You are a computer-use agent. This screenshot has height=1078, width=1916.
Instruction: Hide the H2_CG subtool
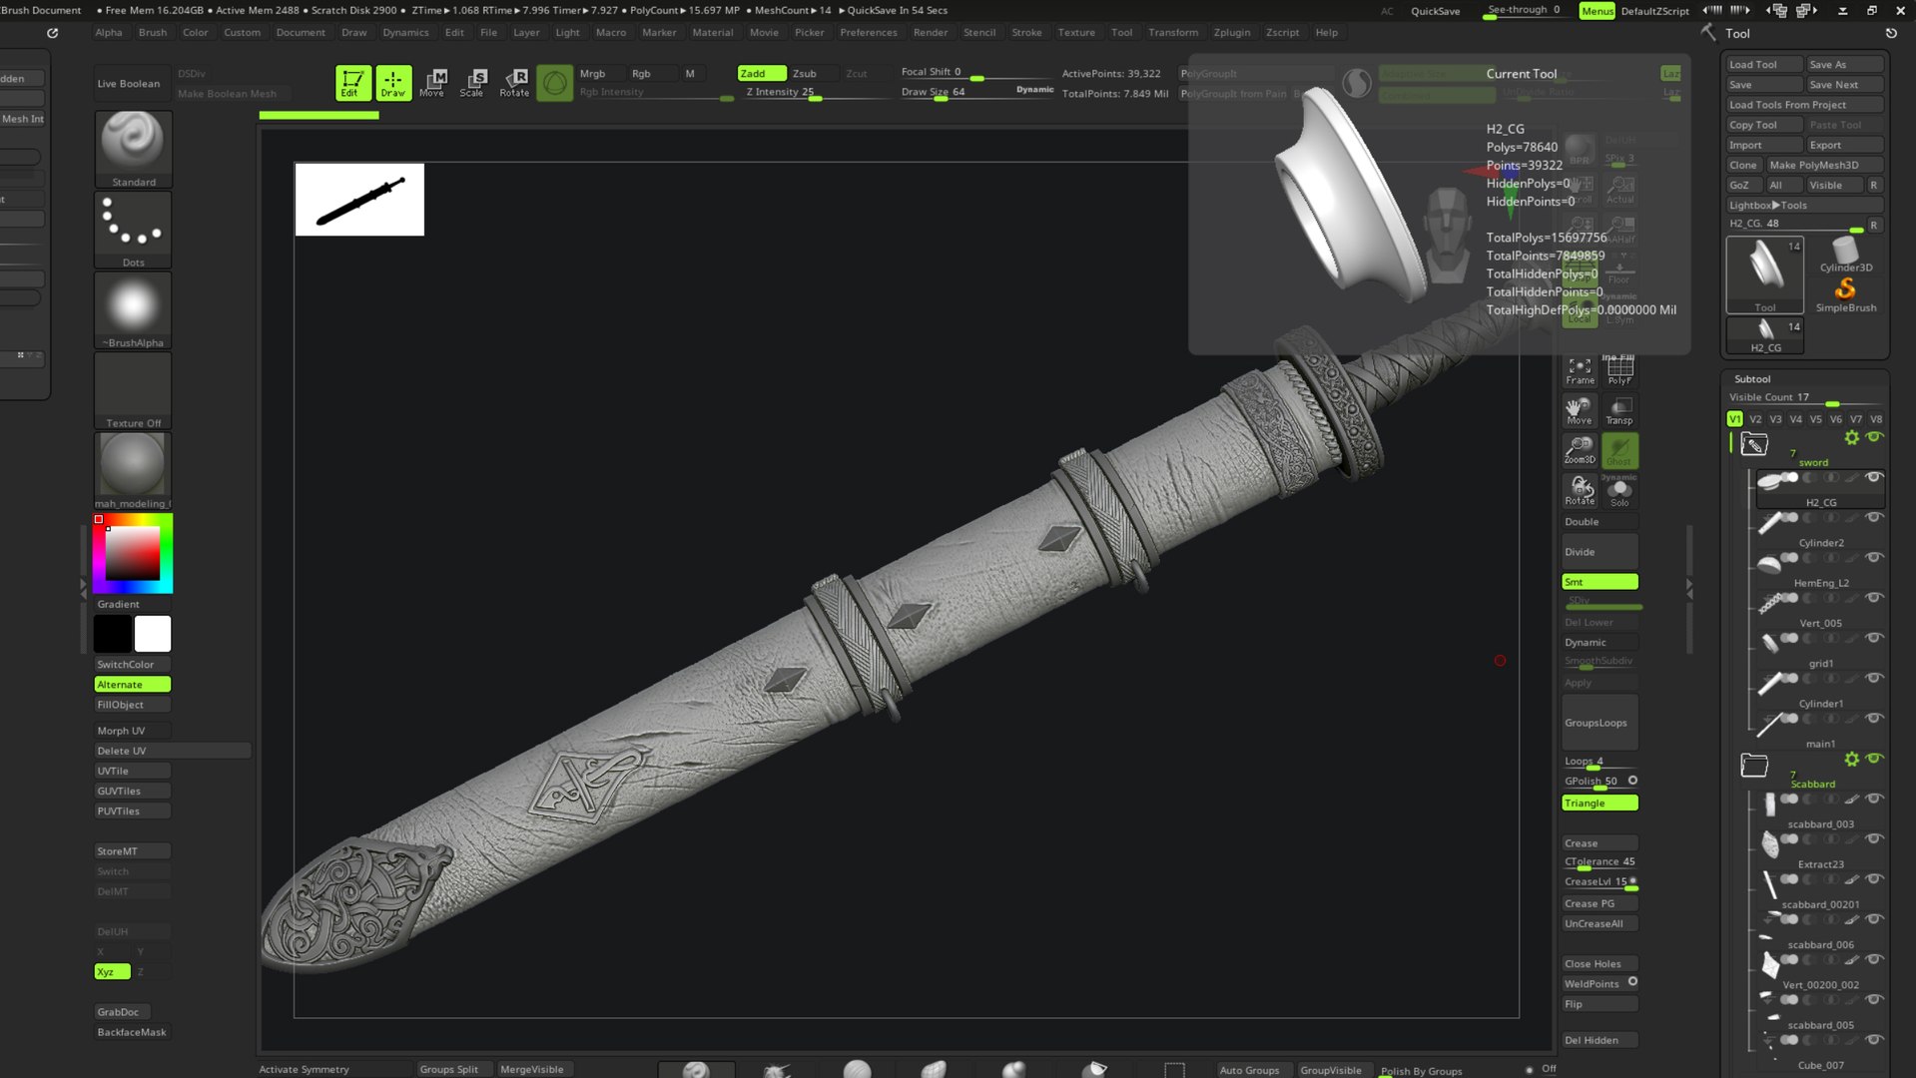[x=1874, y=477]
